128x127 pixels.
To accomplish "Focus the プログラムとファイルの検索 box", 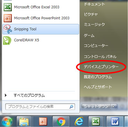I will 40,107.
